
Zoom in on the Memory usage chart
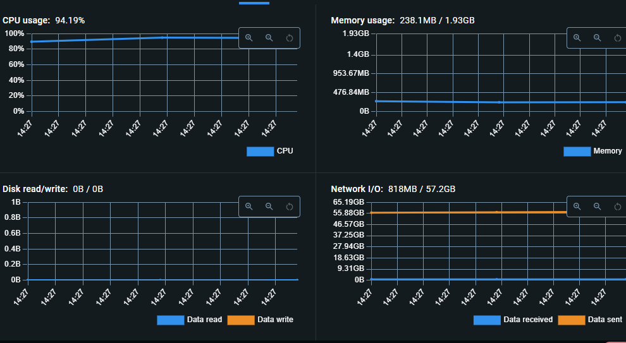pos(577,38)
